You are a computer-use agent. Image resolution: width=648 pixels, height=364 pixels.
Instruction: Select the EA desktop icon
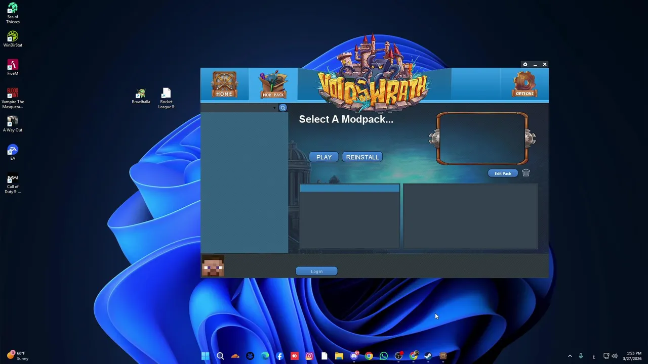(x=13, y=152)
